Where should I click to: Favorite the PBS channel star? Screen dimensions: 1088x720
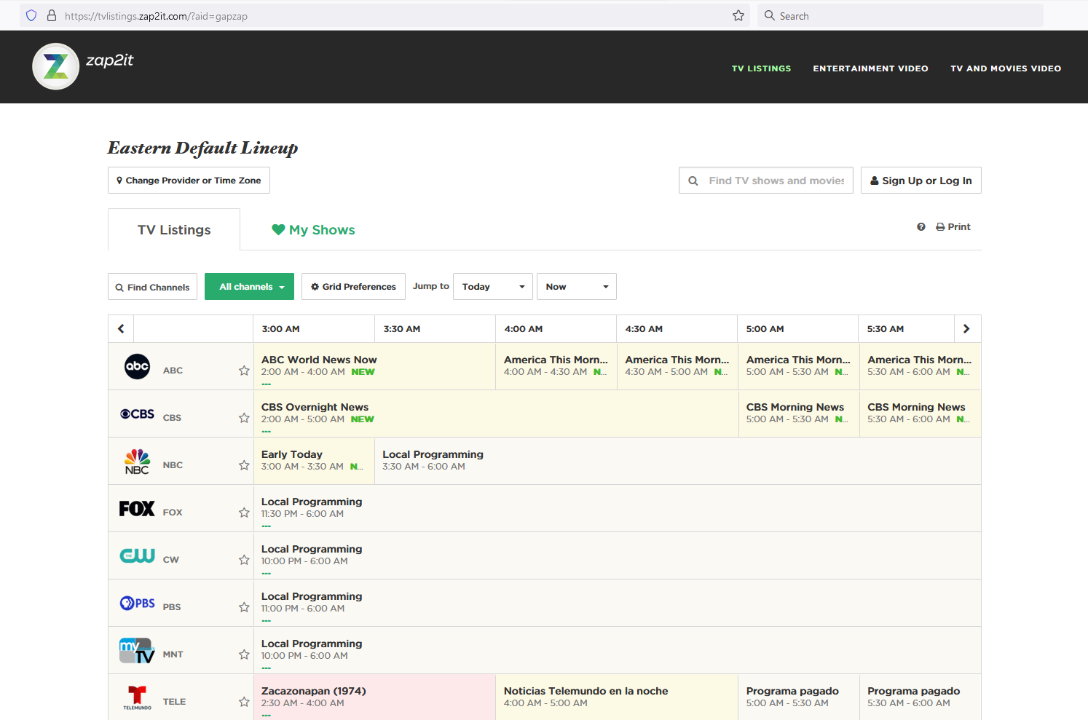point(244,607)
